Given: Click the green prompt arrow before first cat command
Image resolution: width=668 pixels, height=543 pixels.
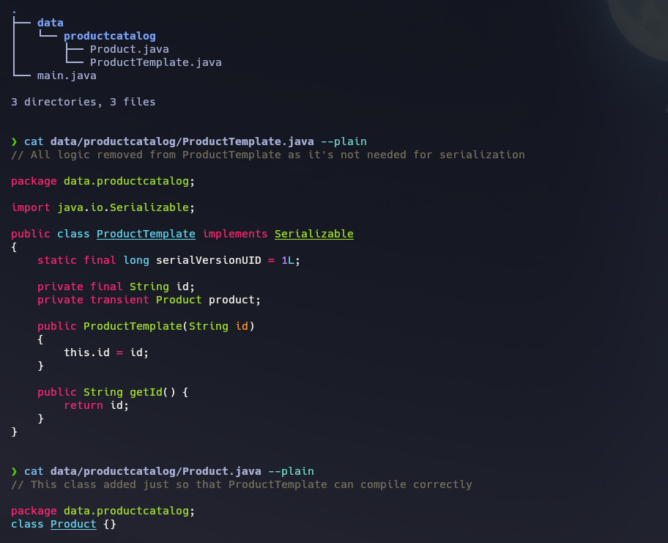Looking at the screenshot, I should [14, 141].
